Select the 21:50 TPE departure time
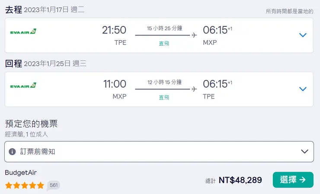 [x=114, y=30]
